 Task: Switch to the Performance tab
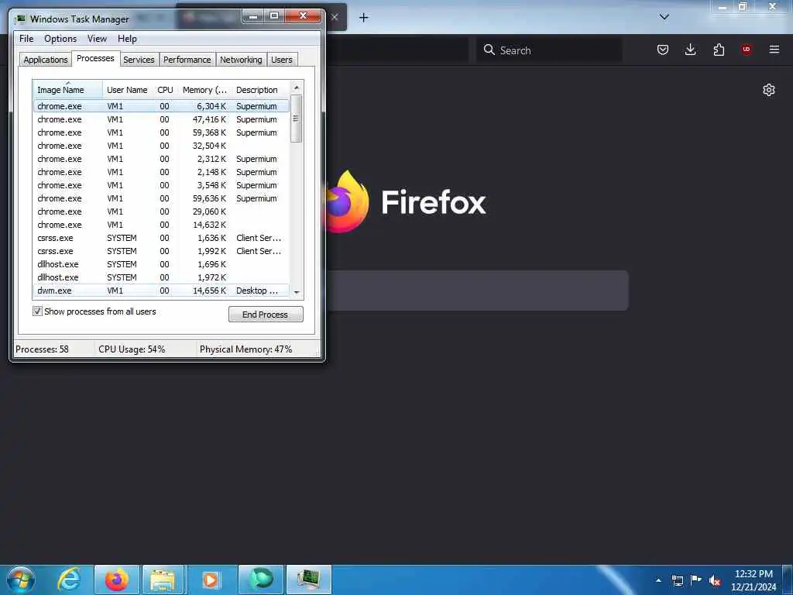[x=187, y=60]
